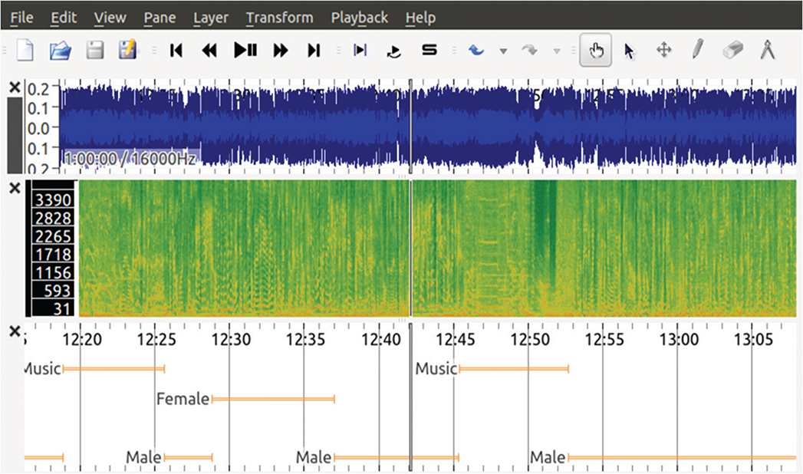803x474 pixels.
Task: Click the Save As pencil-floppy icon
Action: click(x=127, y=50)
